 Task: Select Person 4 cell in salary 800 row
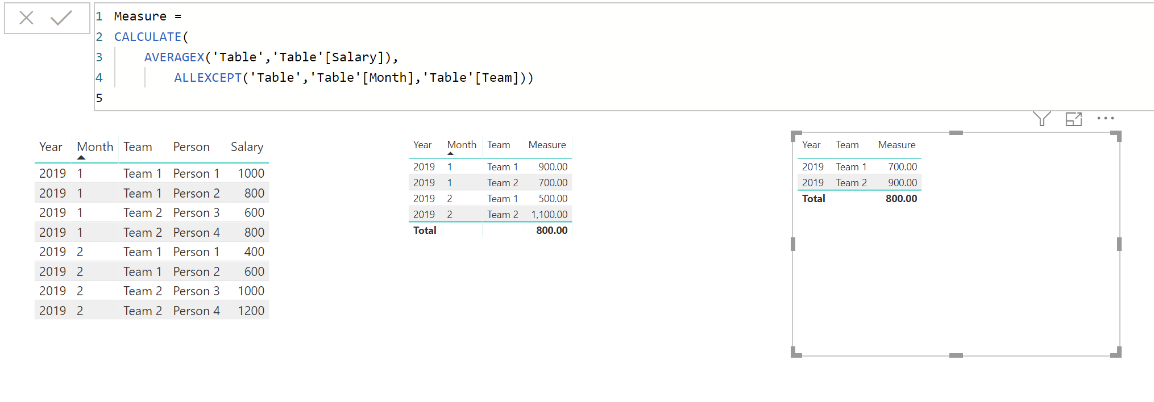[x=196, y=232]
